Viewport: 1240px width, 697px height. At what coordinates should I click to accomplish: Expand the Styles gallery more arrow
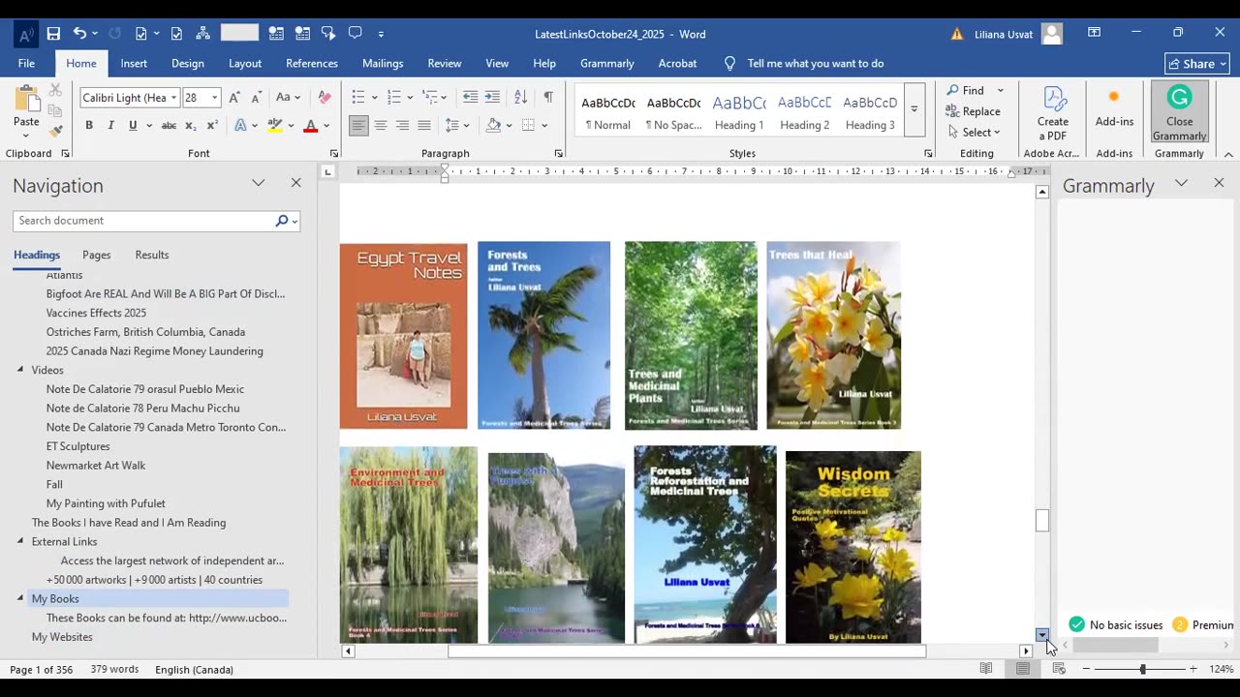point(914,109)
